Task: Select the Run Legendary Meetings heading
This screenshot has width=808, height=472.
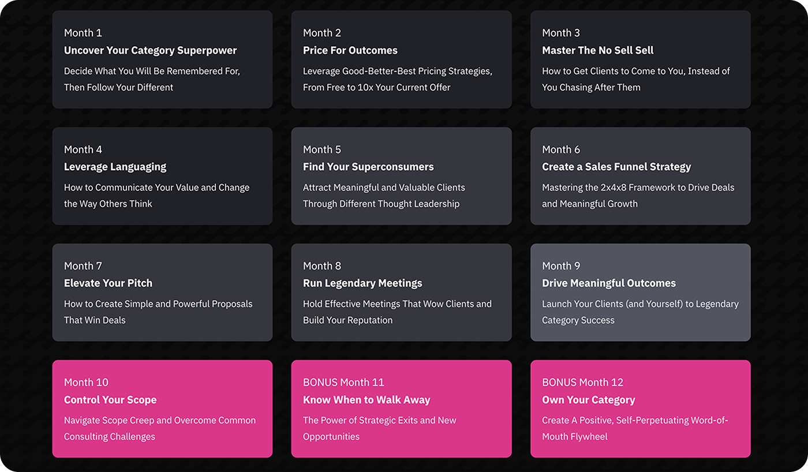Action: point(362,283)
